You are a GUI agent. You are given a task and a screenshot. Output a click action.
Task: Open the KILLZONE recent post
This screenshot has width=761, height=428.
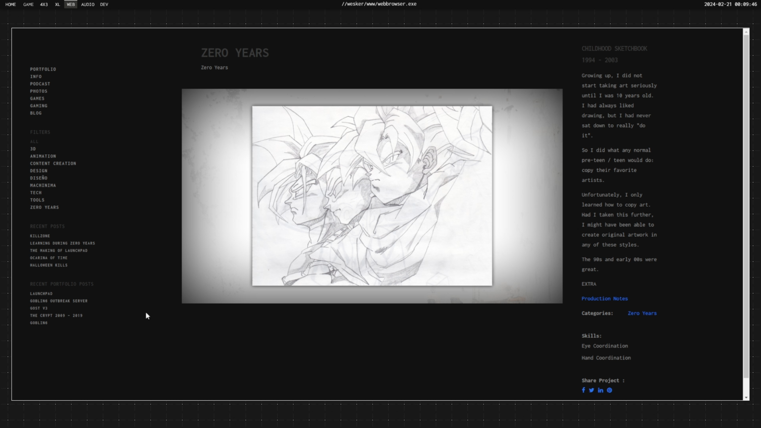pos(40,236)
